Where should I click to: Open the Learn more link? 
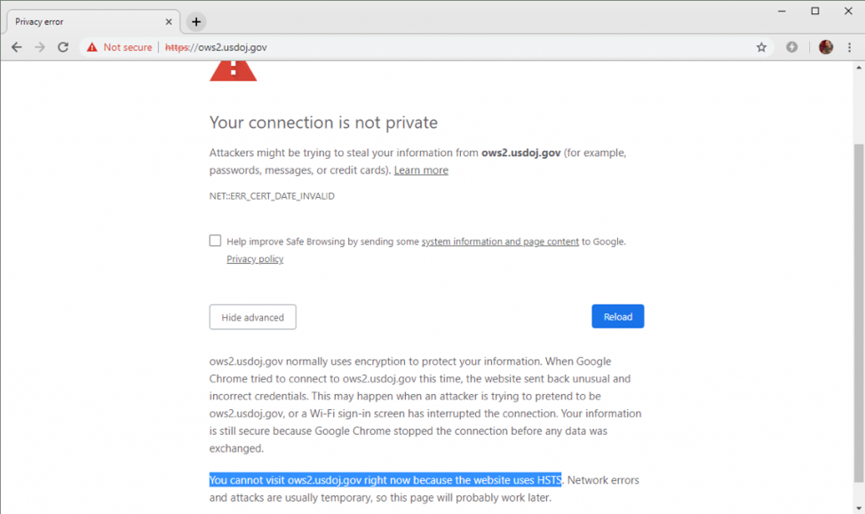point(421,170)
